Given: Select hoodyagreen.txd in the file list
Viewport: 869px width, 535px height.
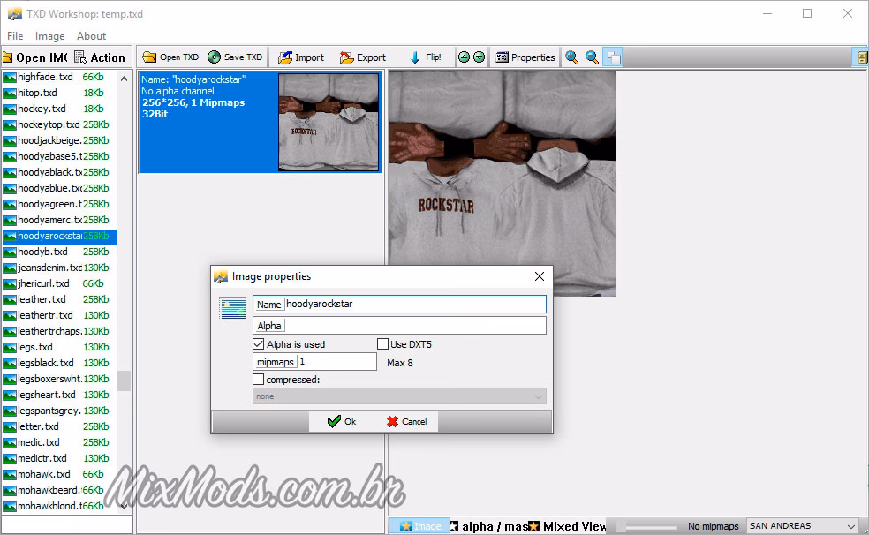Looking at the screenshot, I should (59, 204).
